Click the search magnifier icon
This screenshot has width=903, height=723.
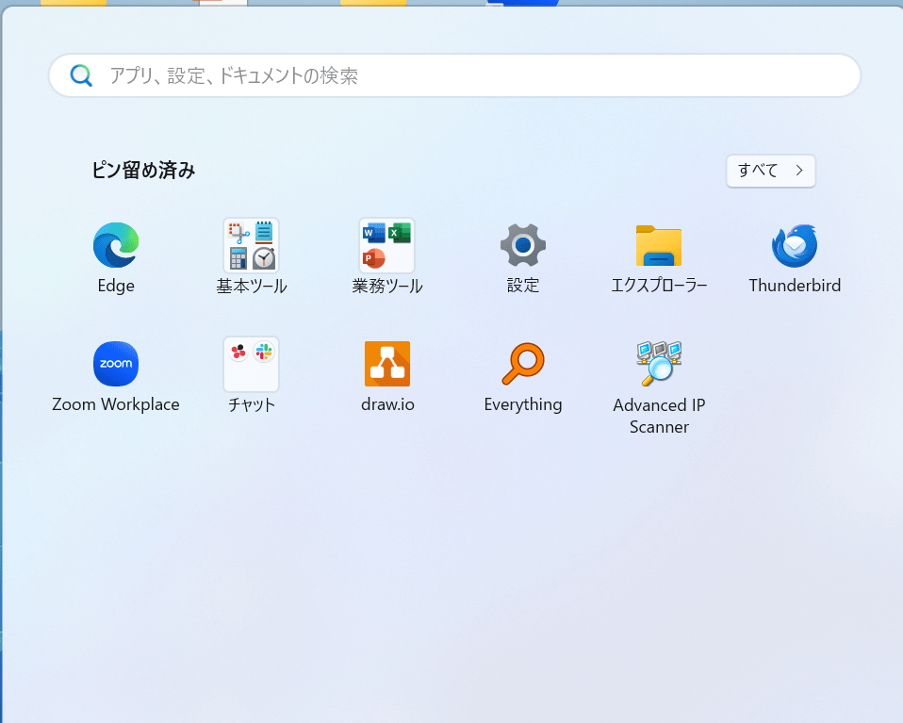coord(81,75)
